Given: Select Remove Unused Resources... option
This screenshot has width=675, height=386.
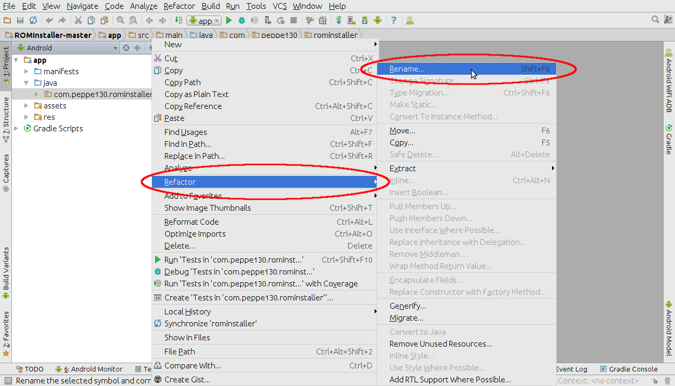Looking at the screenshot, I should [x=467, y=344].
